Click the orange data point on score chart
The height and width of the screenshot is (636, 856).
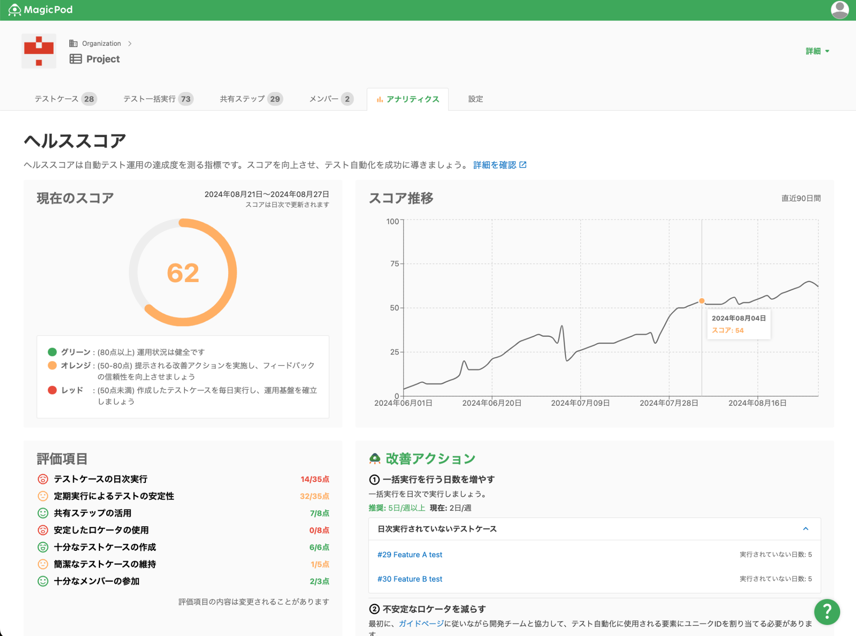701,301
